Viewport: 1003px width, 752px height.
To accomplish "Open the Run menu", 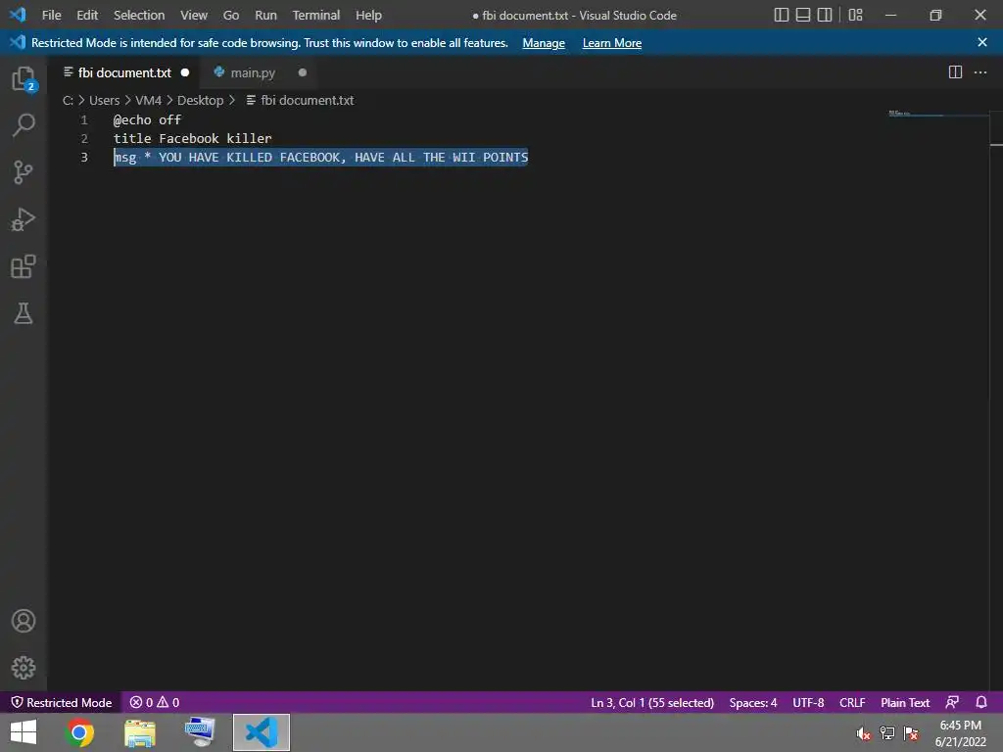I will coord(265,15).
